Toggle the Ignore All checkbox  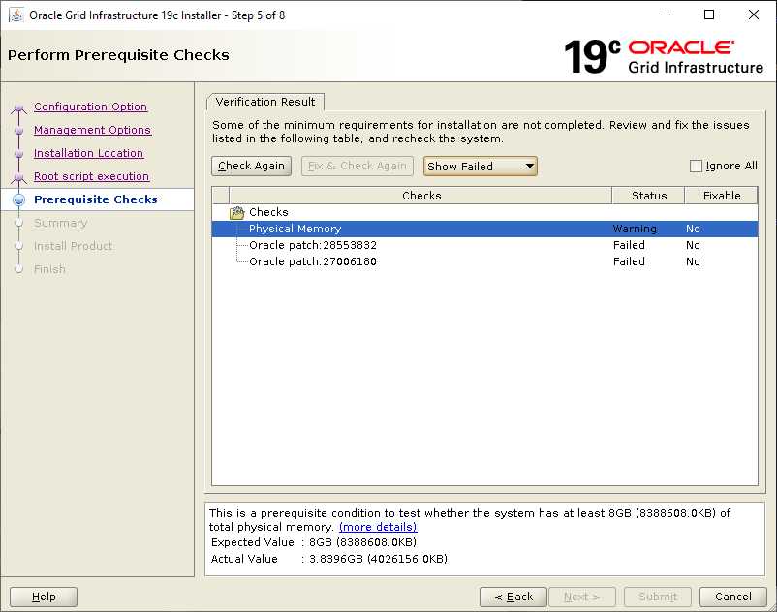(x=696, y=166)
